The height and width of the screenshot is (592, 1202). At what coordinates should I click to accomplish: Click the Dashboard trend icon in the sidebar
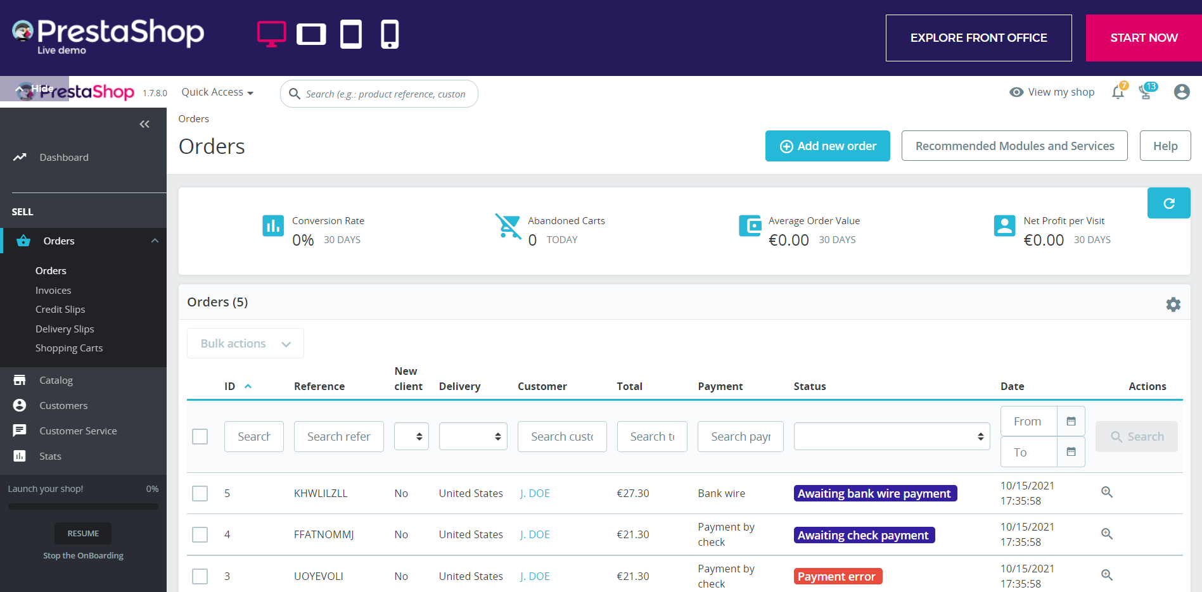pos(20,157)
